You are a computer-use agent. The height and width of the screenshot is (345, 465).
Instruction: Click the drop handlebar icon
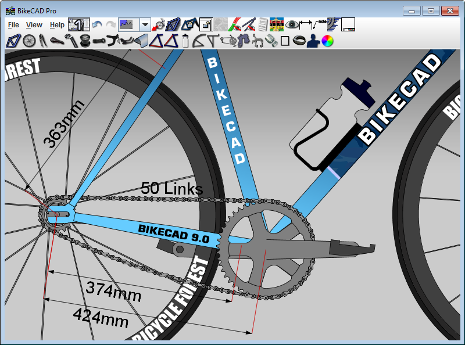point(113,41)
